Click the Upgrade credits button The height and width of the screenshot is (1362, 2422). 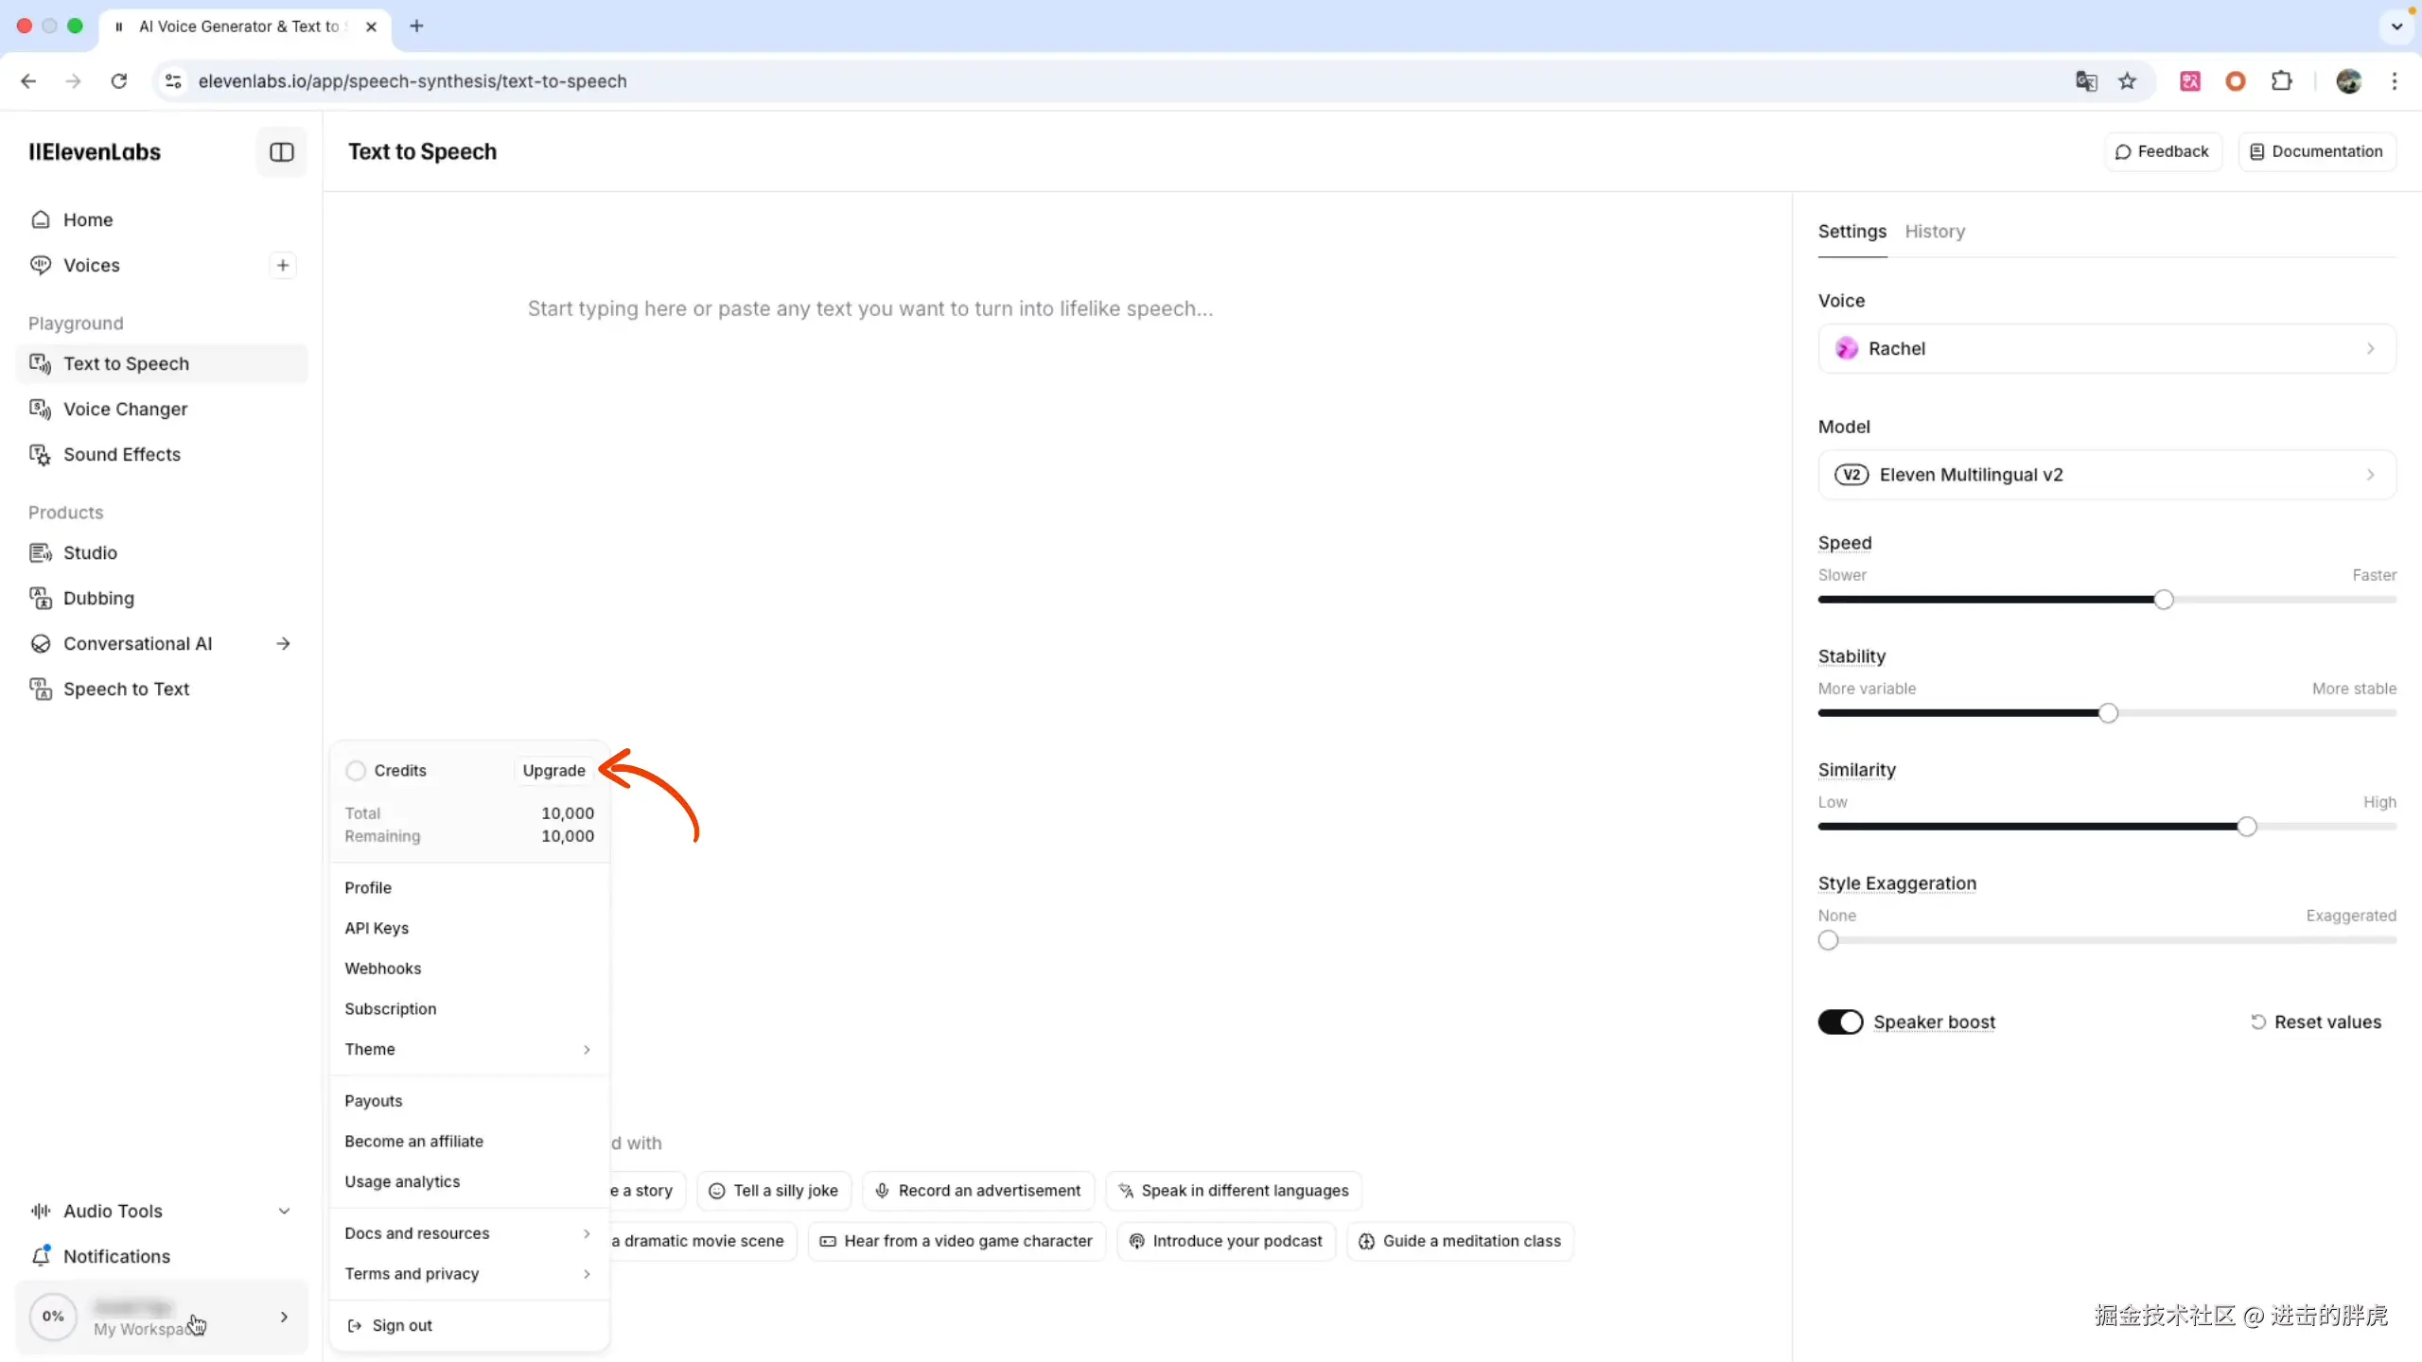tap(553, 771)
